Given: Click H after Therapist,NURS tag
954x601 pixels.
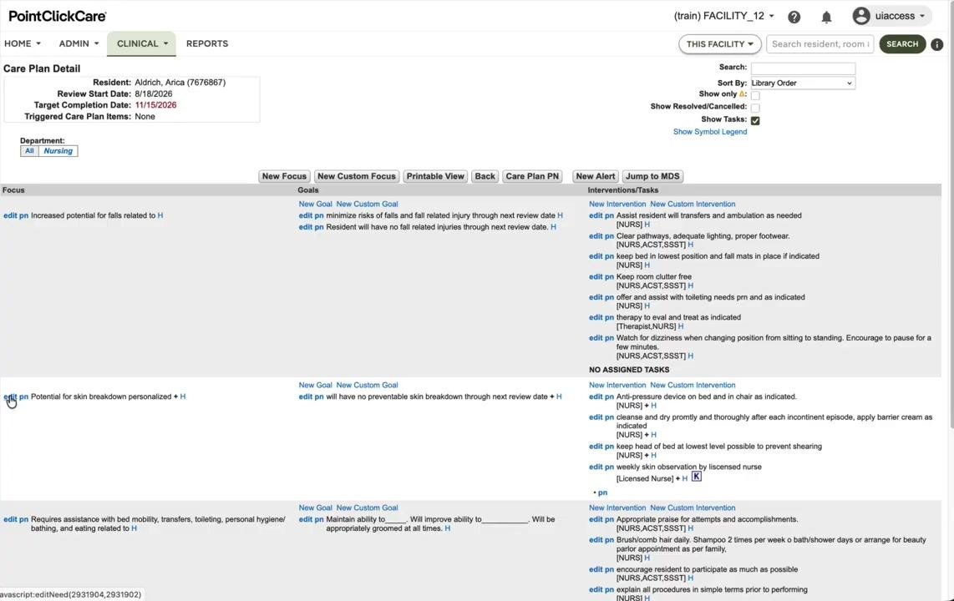Looking at the screenshot, I should pyautogui.click(x=681, y=326).
